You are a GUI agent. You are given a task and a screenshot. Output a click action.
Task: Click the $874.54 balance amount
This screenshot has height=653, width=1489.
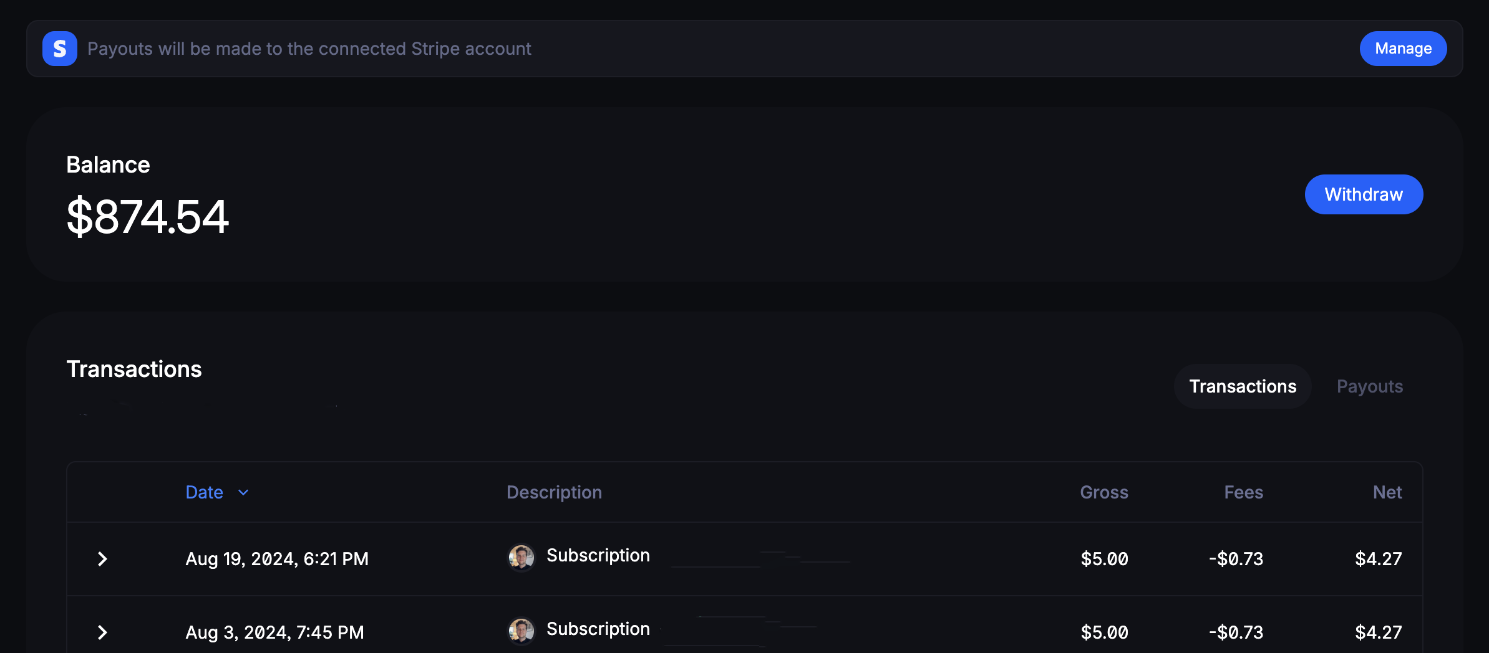[148, 216]
